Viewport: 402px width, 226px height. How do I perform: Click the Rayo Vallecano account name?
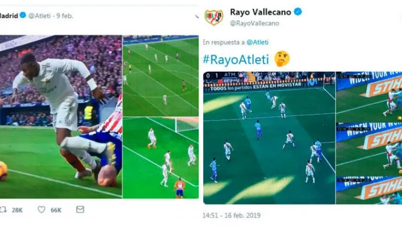pos(261,12)
